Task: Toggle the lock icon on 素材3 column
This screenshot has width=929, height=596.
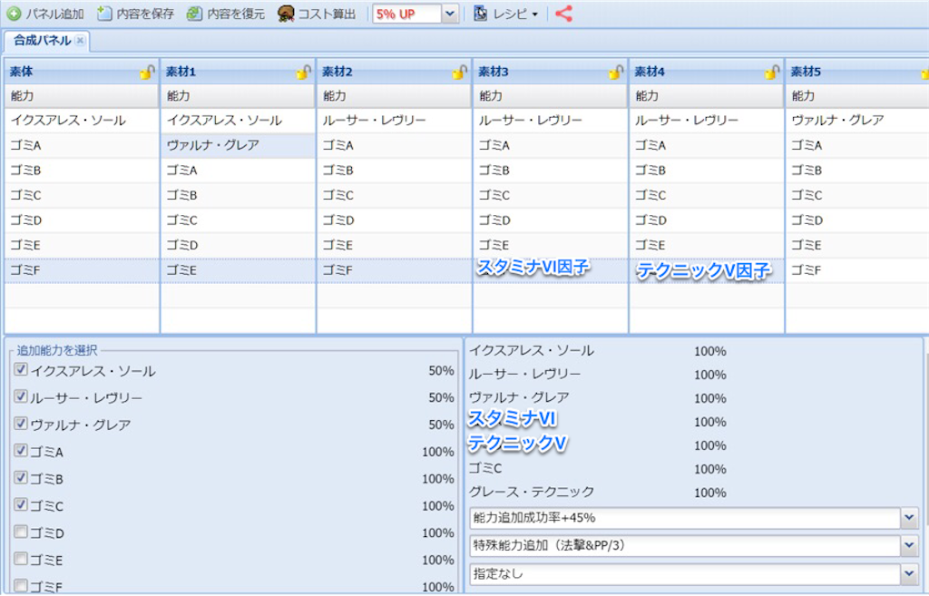Action: click(616, 72)
